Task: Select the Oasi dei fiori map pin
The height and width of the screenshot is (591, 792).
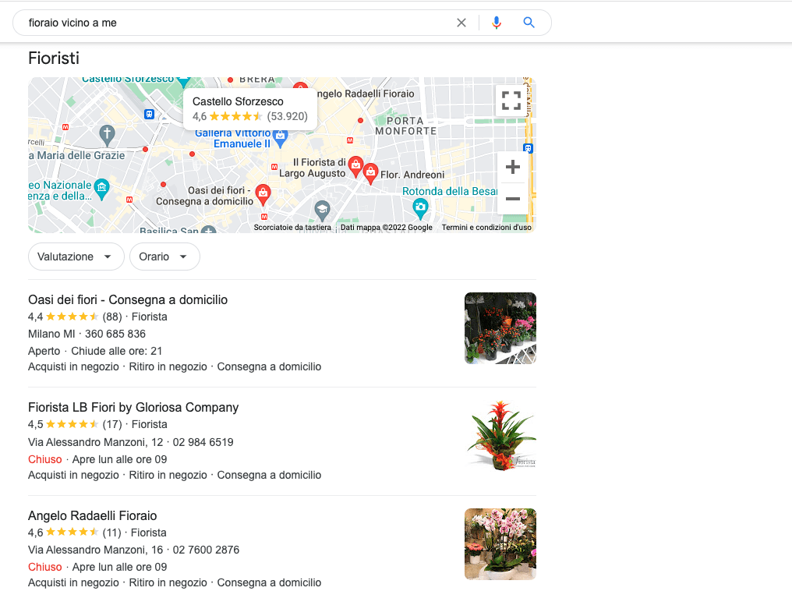Action: [x=263, y=194]
